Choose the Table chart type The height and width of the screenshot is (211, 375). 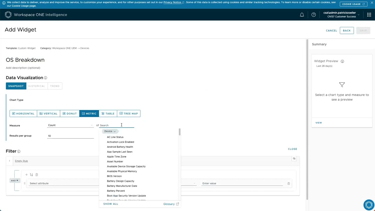pyautogui.click(x=108, y=113)
